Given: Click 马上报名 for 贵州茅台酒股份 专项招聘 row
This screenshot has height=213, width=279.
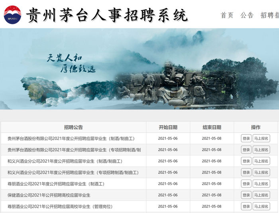Looking at the screenshot, I should [261, 150].
